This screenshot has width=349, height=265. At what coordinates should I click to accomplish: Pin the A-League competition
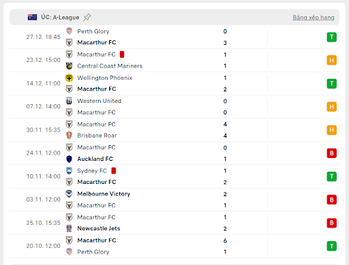click(87, 17)
